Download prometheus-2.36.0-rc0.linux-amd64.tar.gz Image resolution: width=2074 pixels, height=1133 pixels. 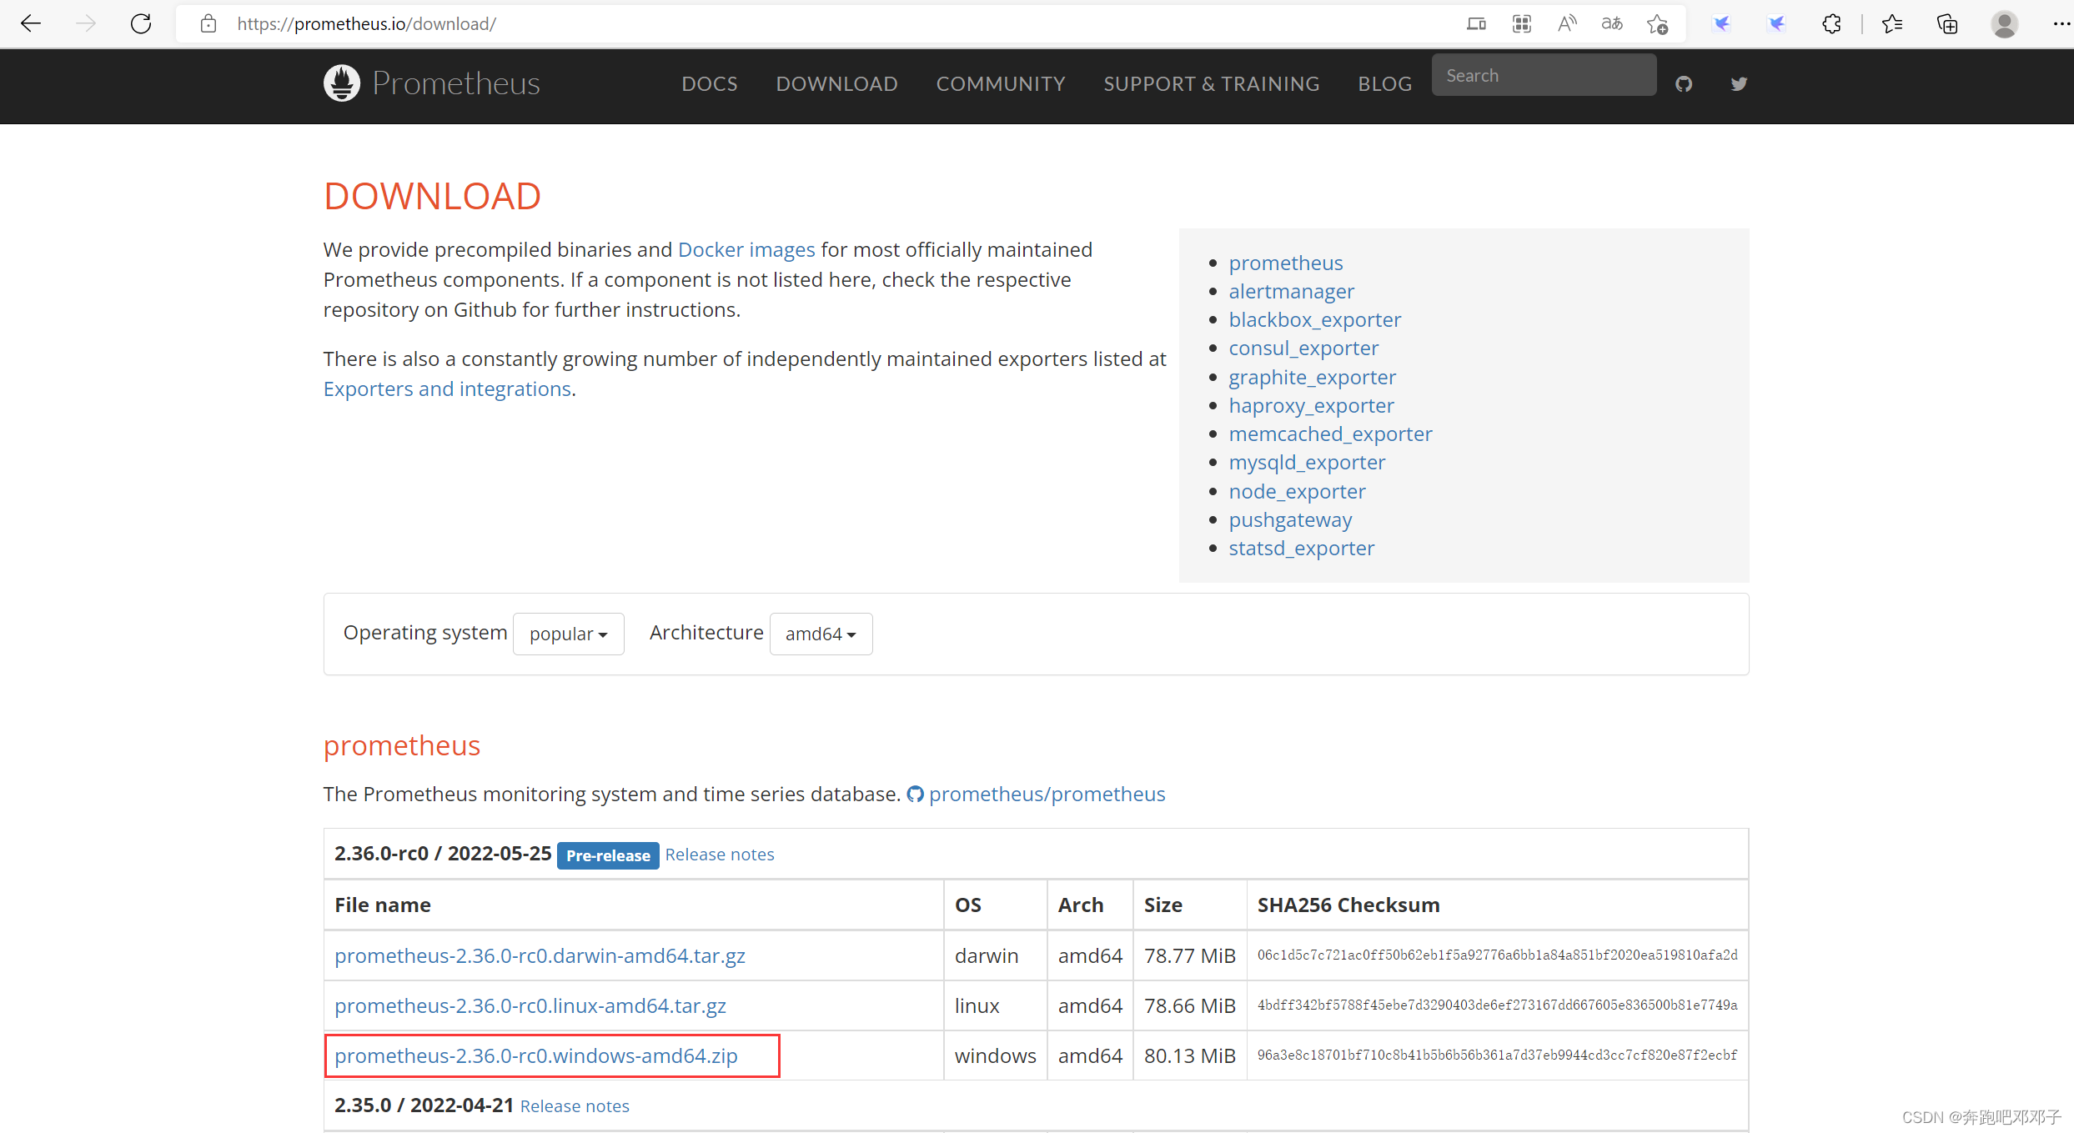click(530, 1005)
